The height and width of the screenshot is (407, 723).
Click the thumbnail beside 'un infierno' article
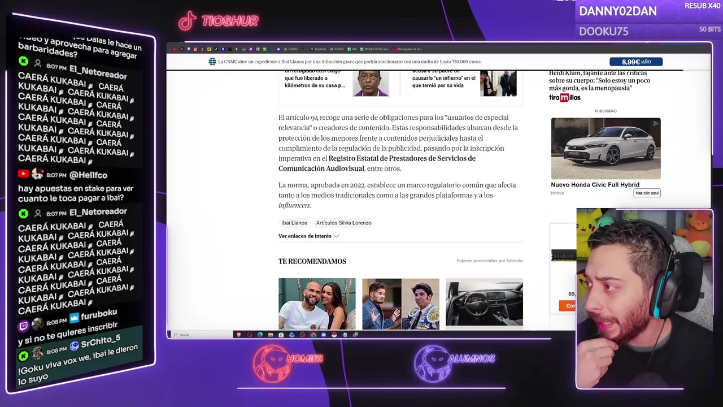[498, 84]
